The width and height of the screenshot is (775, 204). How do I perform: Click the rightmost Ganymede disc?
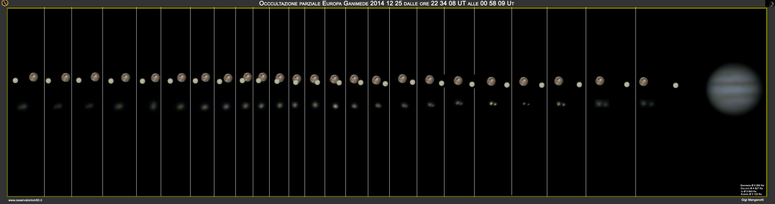[643, 82]
